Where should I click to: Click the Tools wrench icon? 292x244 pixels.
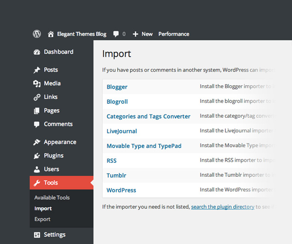(x=37, y=183)
